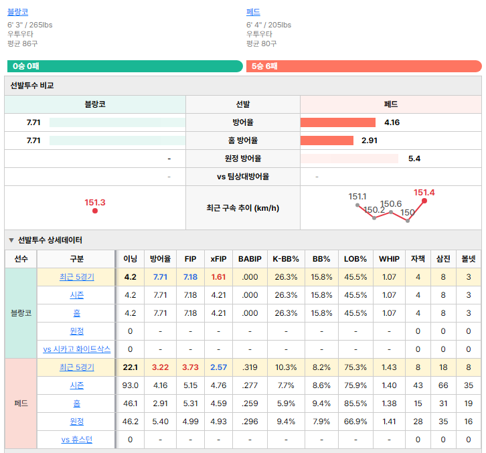This screenshot has width=486, height=453.
Task: Click the blue 2.57 xFIP value
Action: pyautogui.click(x=218, y=367)
